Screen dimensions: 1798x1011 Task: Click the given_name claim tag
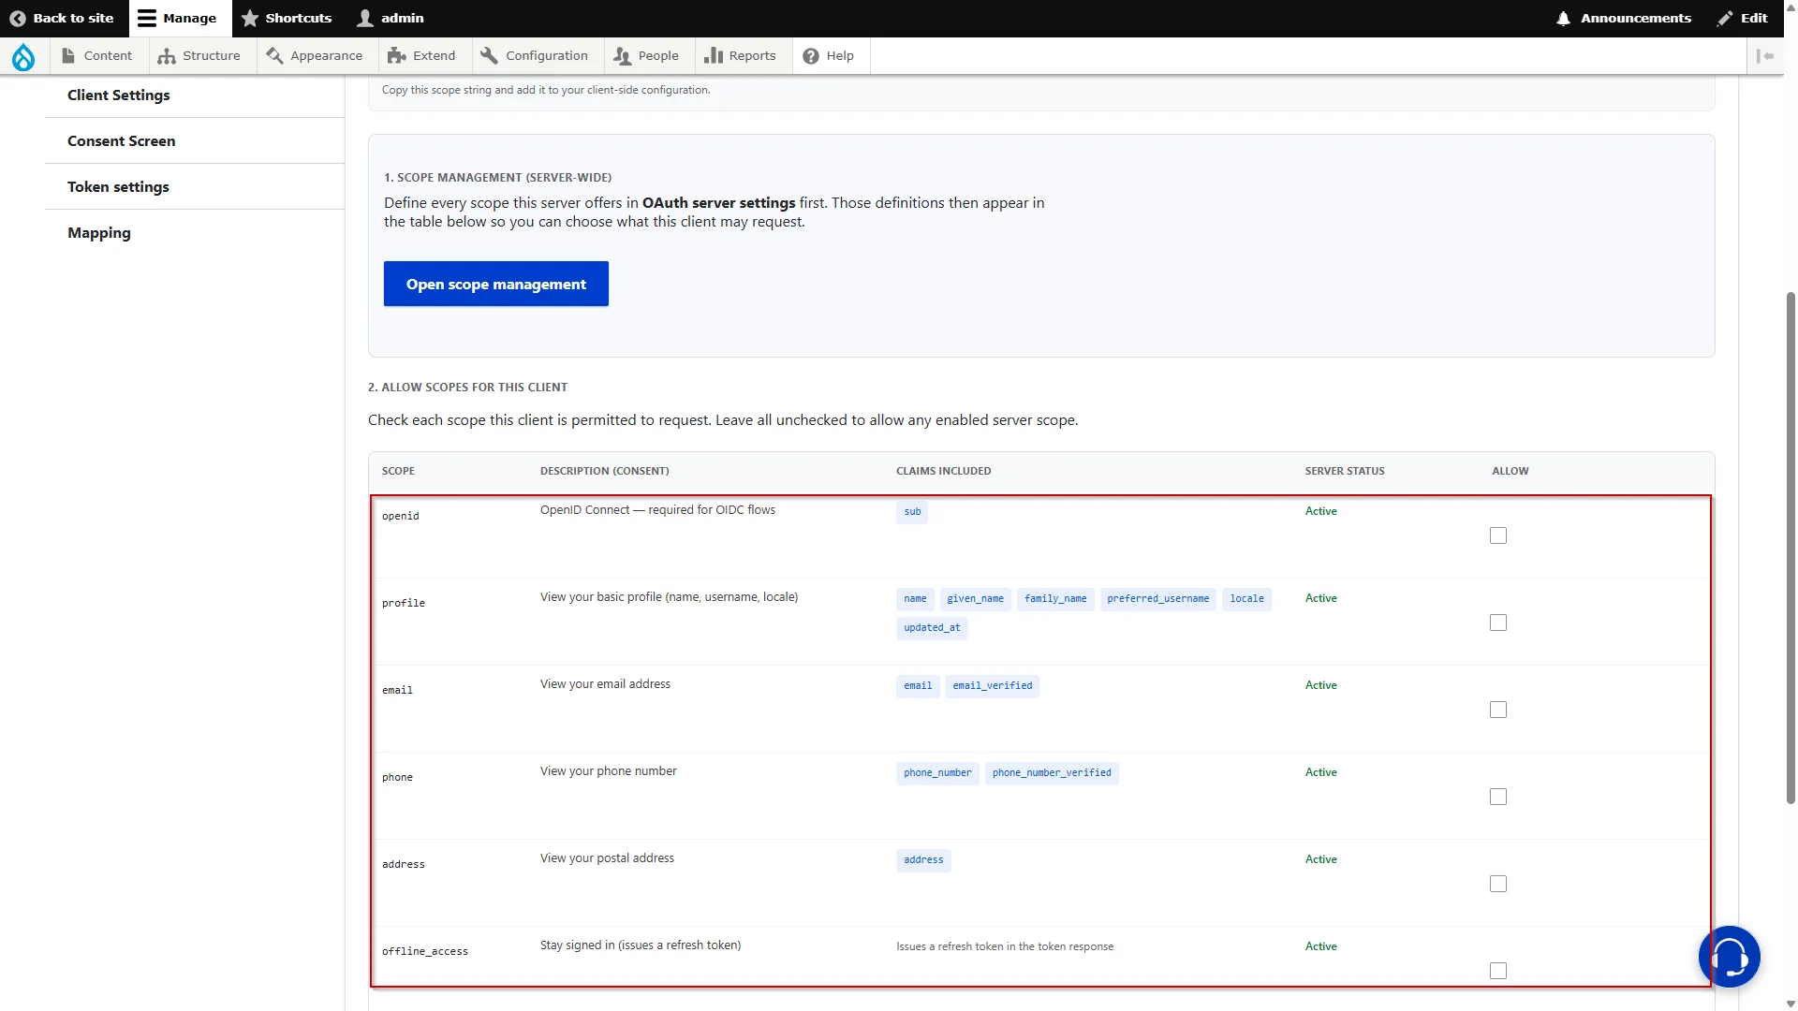(x=975, y=599)
